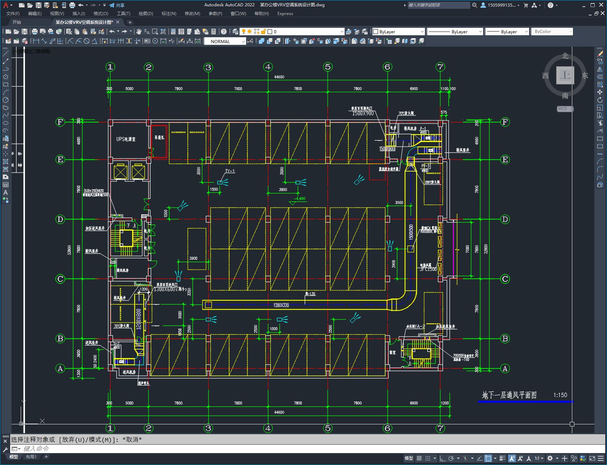Click the 上 face of the ViewCube
607x465 pixels.
[565, 75]
